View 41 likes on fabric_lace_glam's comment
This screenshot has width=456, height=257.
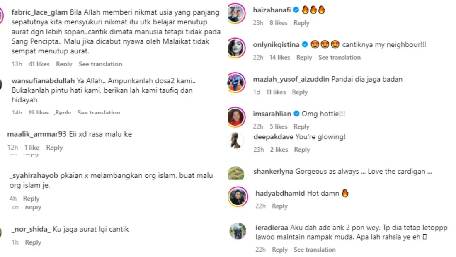[x=39, y=64]
